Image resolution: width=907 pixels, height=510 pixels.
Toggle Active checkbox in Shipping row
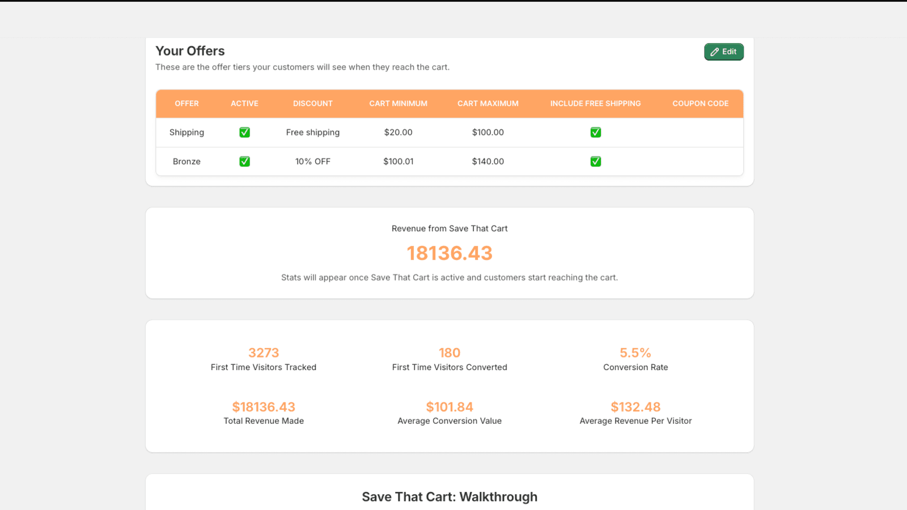244,132
